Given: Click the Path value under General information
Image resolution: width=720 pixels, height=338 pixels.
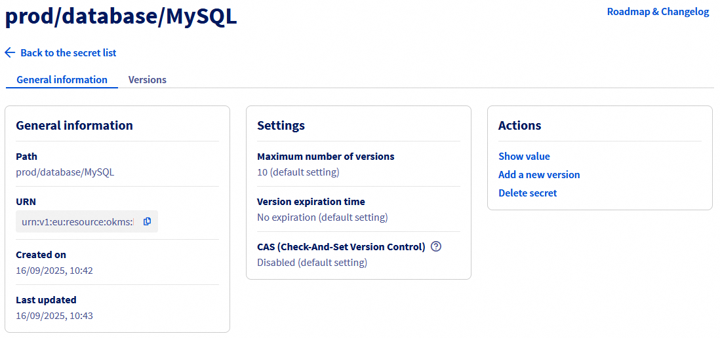Looking at the screenshot, I should pos(65,172).
